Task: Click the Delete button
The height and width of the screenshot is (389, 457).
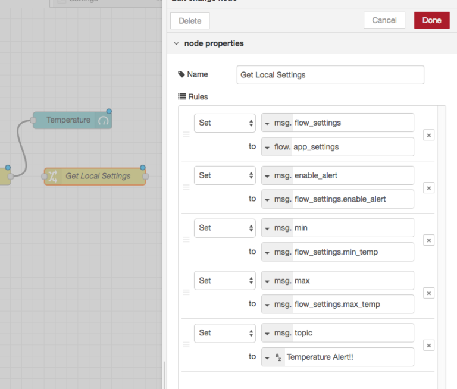Action: [190, 21]
